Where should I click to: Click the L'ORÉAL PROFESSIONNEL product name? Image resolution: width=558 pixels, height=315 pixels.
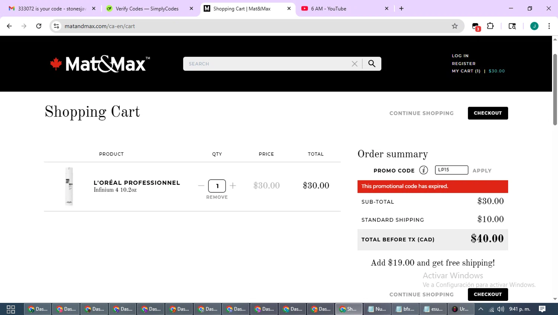137,183
